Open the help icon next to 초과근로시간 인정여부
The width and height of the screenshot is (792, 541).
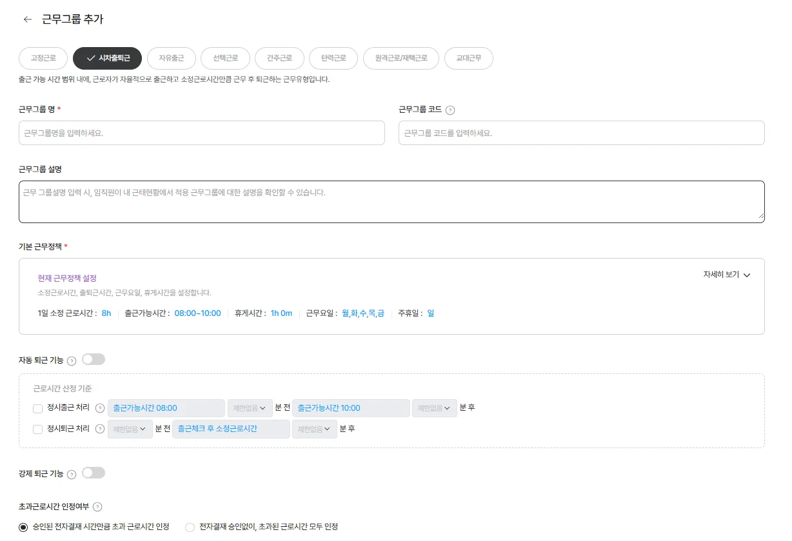click(97, 506)
